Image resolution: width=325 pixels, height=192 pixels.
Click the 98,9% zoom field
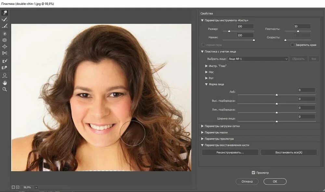27,187
